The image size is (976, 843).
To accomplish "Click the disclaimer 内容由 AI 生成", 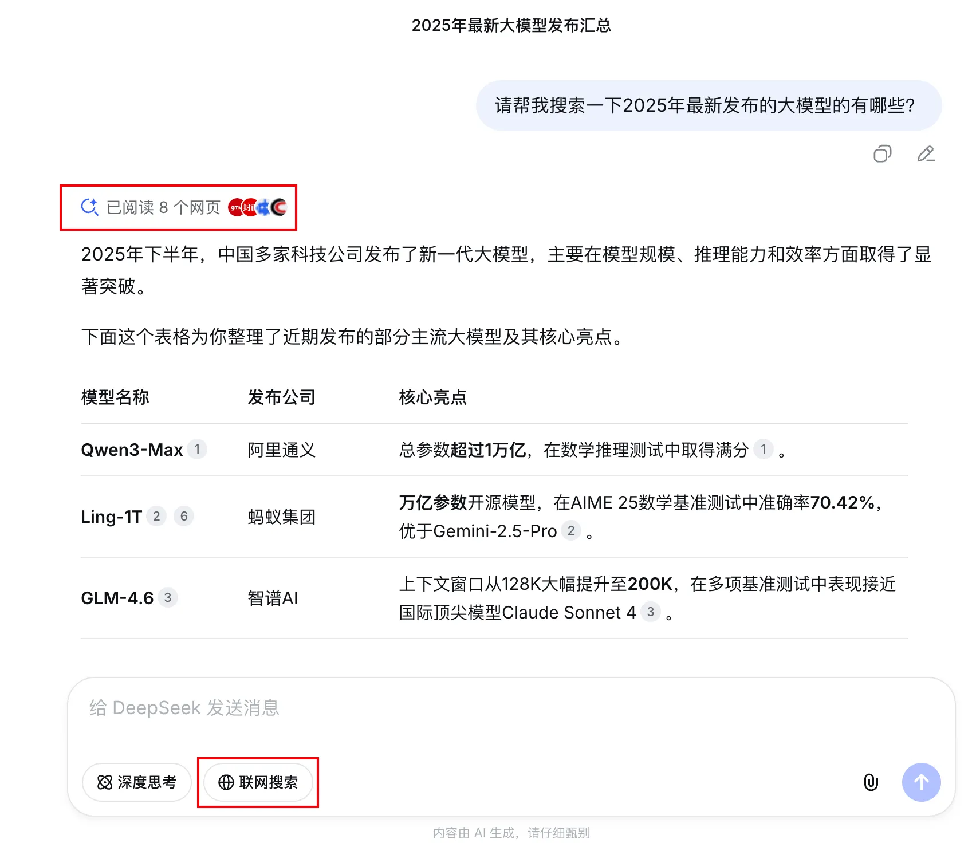I will point(511,832).
